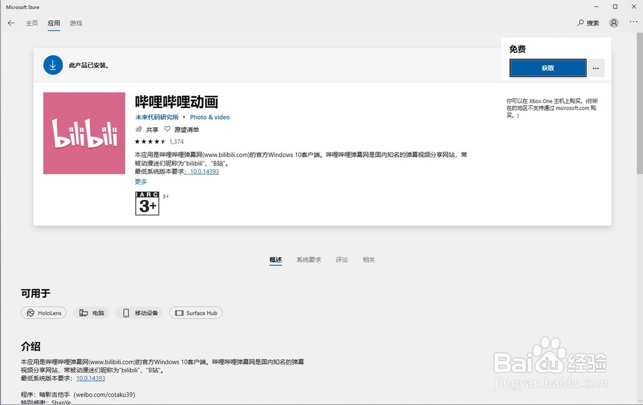This screenshot has height=405, width=643.
Task: Click the IARC 3+ rating badge
Action: 147,203
